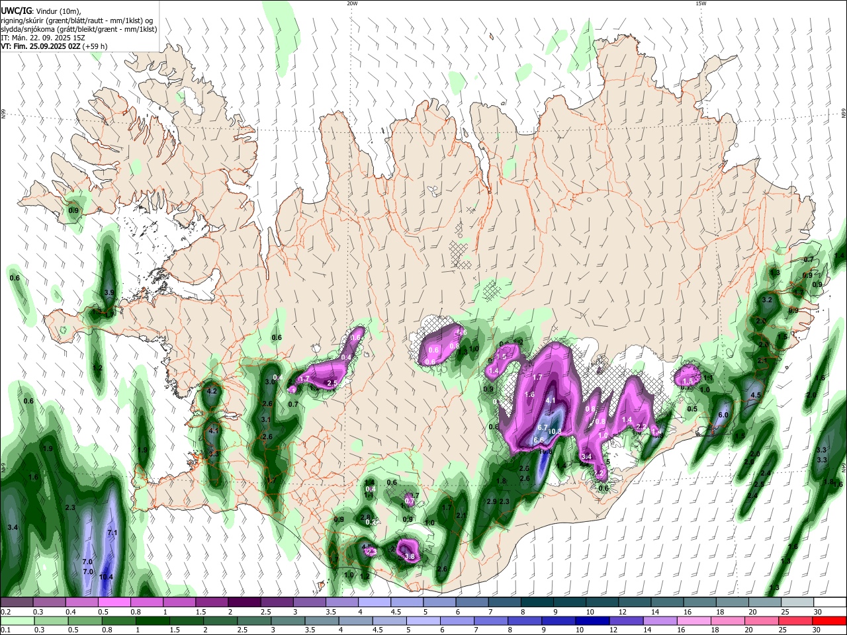Select the 'IT: Mán. 22. 09. 2025 15Z' line
Image resolution: width=847 pixels, height=635 pixels.
[x=42, y=38]
